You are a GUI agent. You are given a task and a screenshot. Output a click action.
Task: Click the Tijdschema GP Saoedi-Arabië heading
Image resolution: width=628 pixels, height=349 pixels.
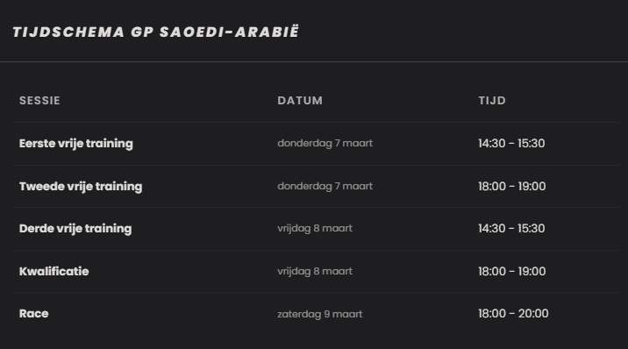156,32
